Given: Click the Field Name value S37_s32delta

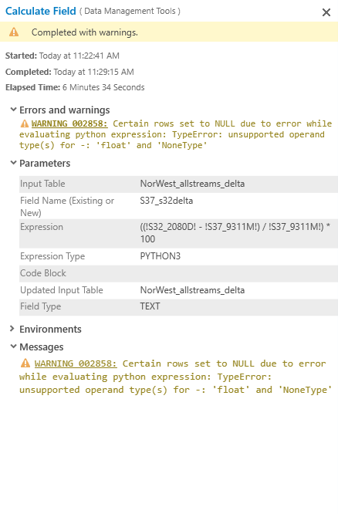Looking at the screenshot, I should (167, 201).
